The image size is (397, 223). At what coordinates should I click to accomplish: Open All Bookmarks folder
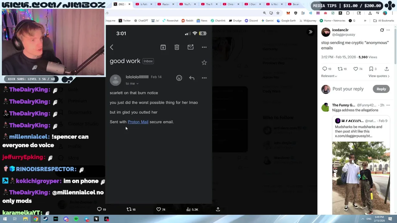(x=384, y=21)
